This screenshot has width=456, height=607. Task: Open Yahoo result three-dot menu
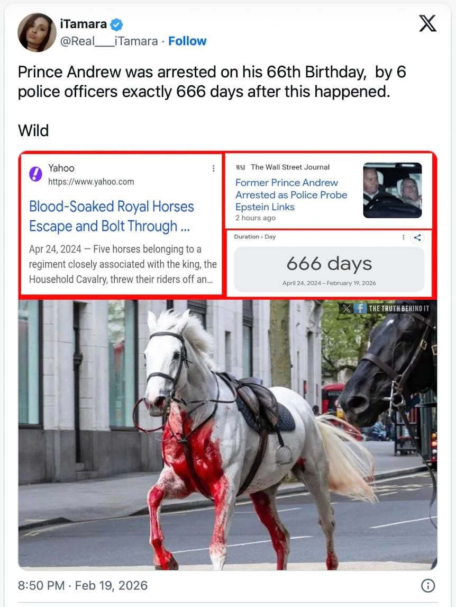214,168
